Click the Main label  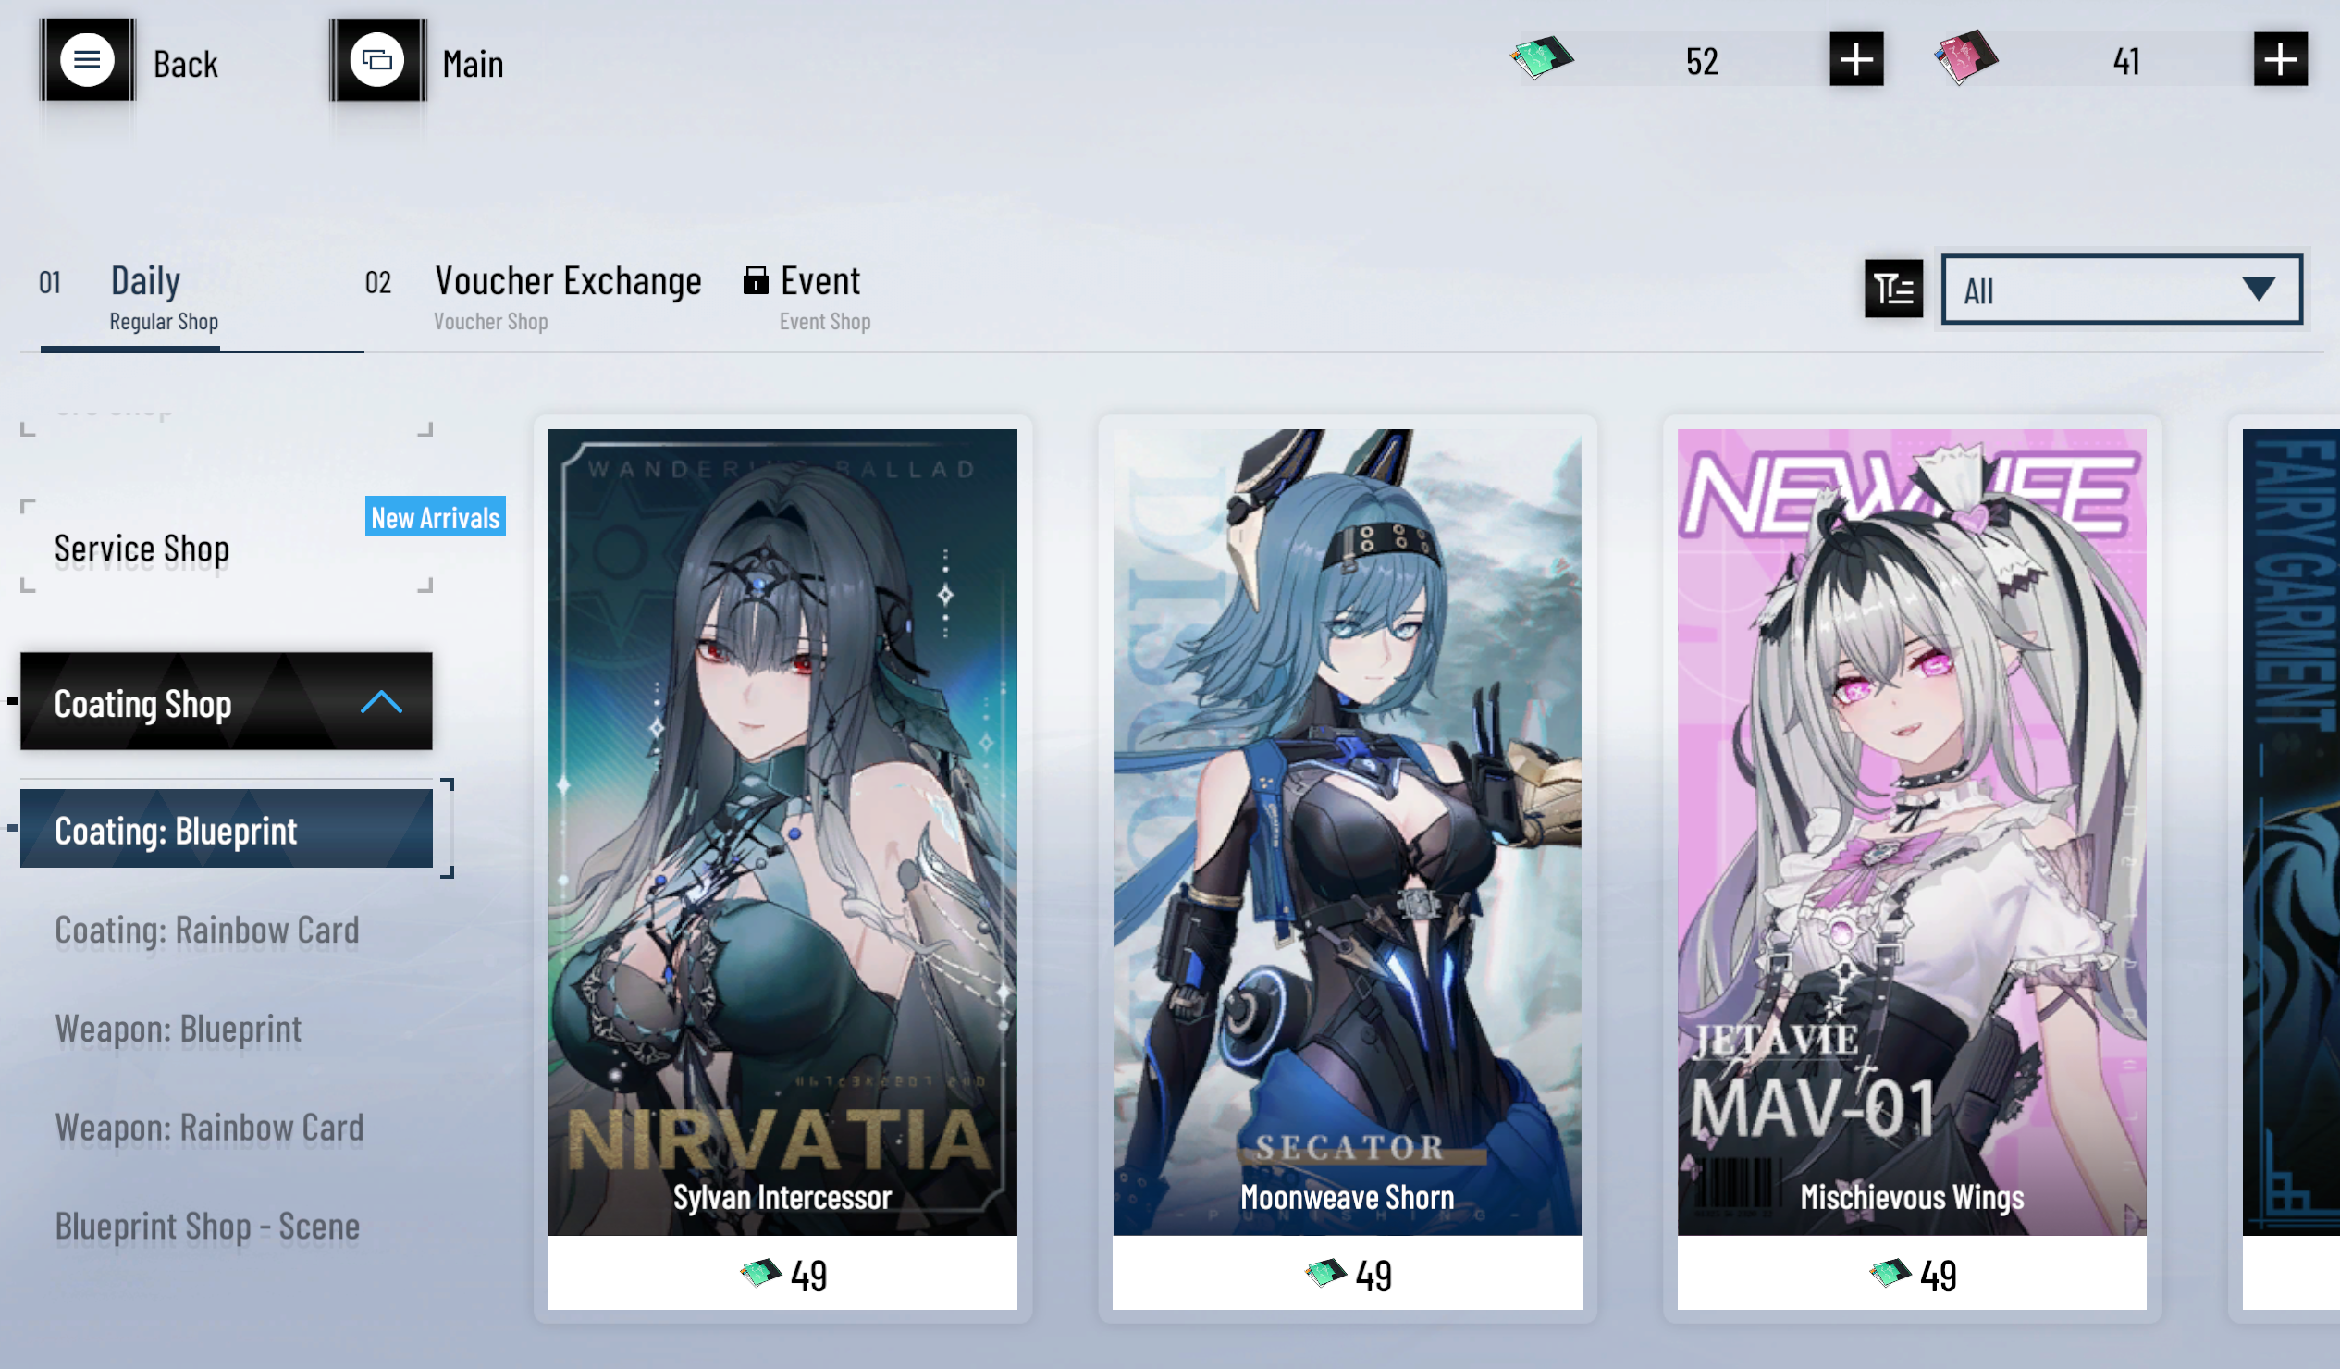point(474,64)
